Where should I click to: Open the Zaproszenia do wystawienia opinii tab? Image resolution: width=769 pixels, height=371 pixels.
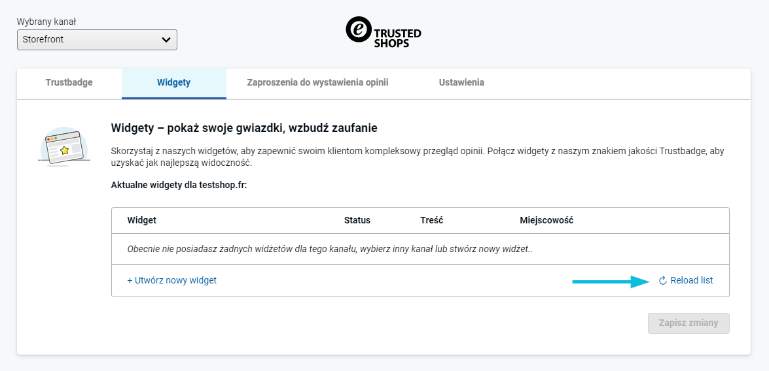click(x=317, y=83)
